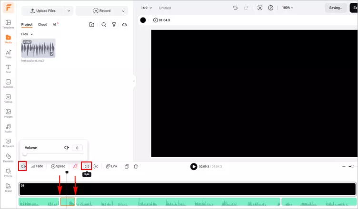
Task: Switch to the Project tab
Action: coord(27,24)
